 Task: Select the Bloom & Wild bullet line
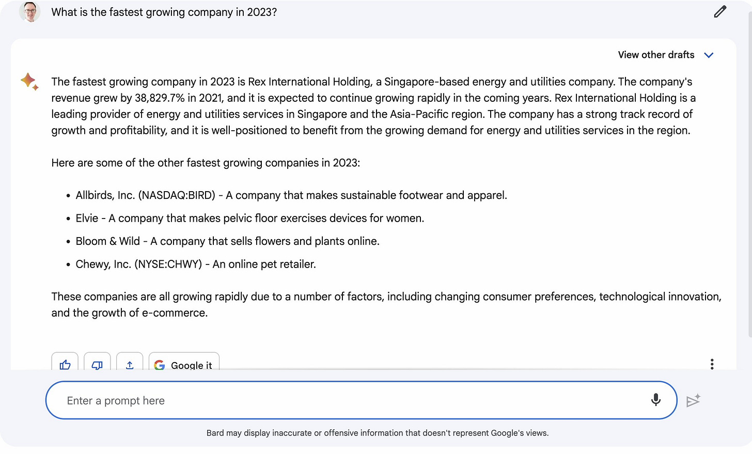227,241
